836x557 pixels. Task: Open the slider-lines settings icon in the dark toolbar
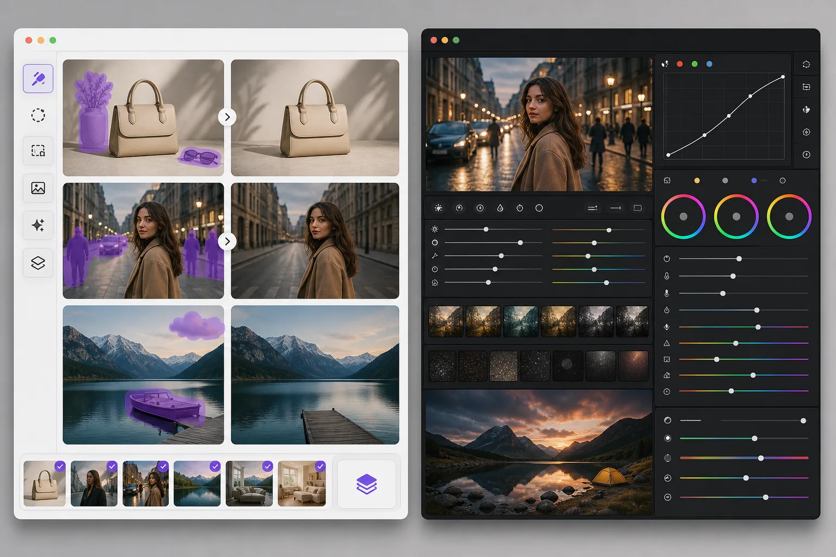click(593, 208)
